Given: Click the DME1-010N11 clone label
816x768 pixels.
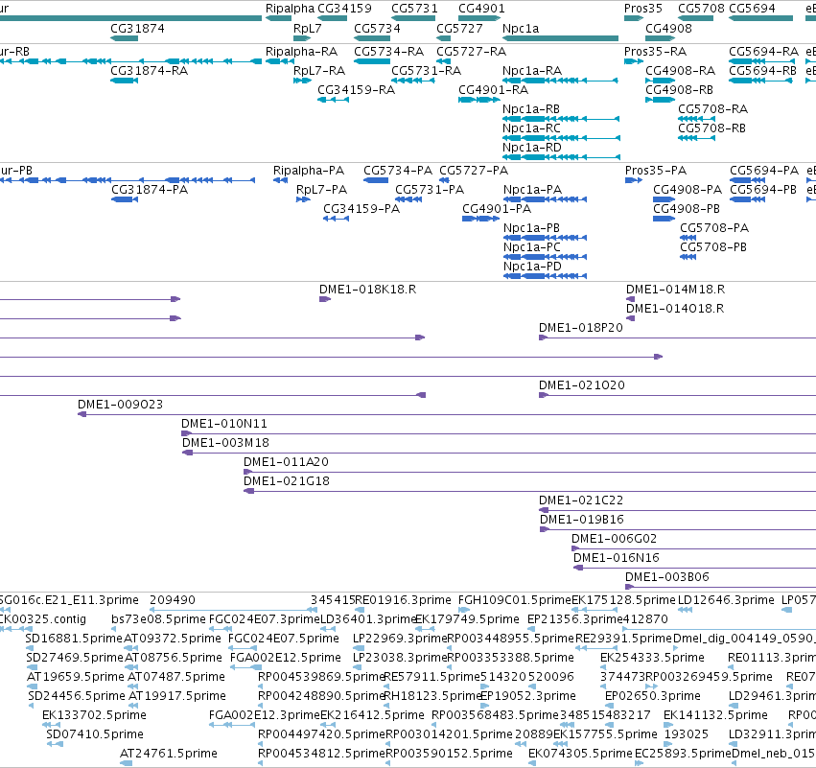Looking at the screenshot, I should tap(224, 423).
